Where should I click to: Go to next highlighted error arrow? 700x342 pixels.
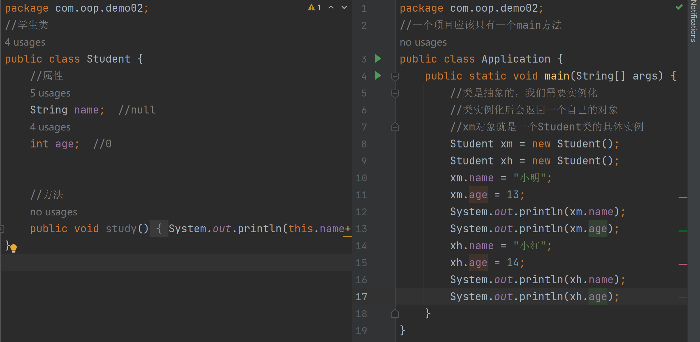click(x=344, y=8)
